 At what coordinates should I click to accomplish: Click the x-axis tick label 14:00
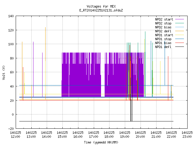47,137
